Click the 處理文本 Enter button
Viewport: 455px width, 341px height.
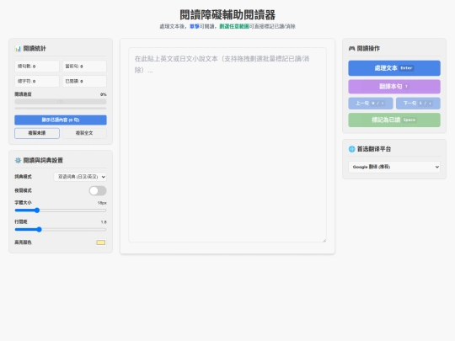394,68
